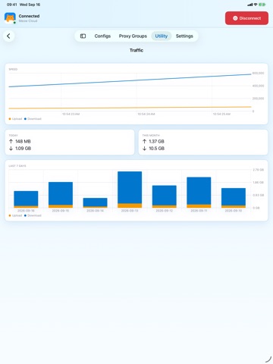Image resolution: width=273 pixels, height=364 pixels.
Task: Select the 2026-09-15 bar
Action: click(61, 195)
